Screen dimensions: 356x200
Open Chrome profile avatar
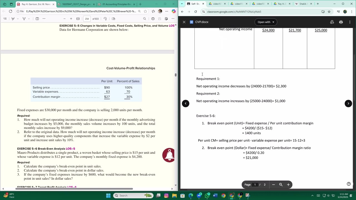click(x=345, y=12)
